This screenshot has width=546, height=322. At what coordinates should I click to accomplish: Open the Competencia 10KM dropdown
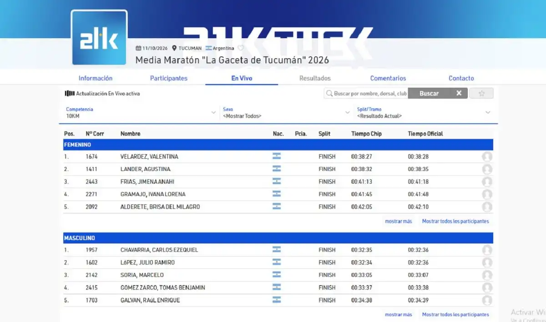click(141, 113)
